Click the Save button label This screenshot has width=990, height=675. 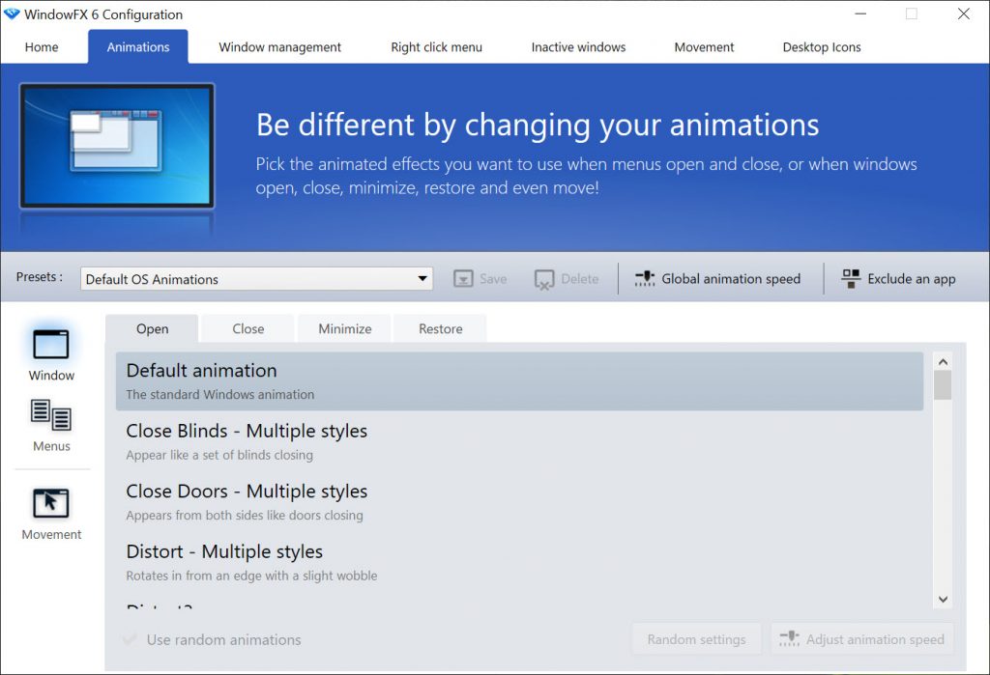click(x=493, y=279)
